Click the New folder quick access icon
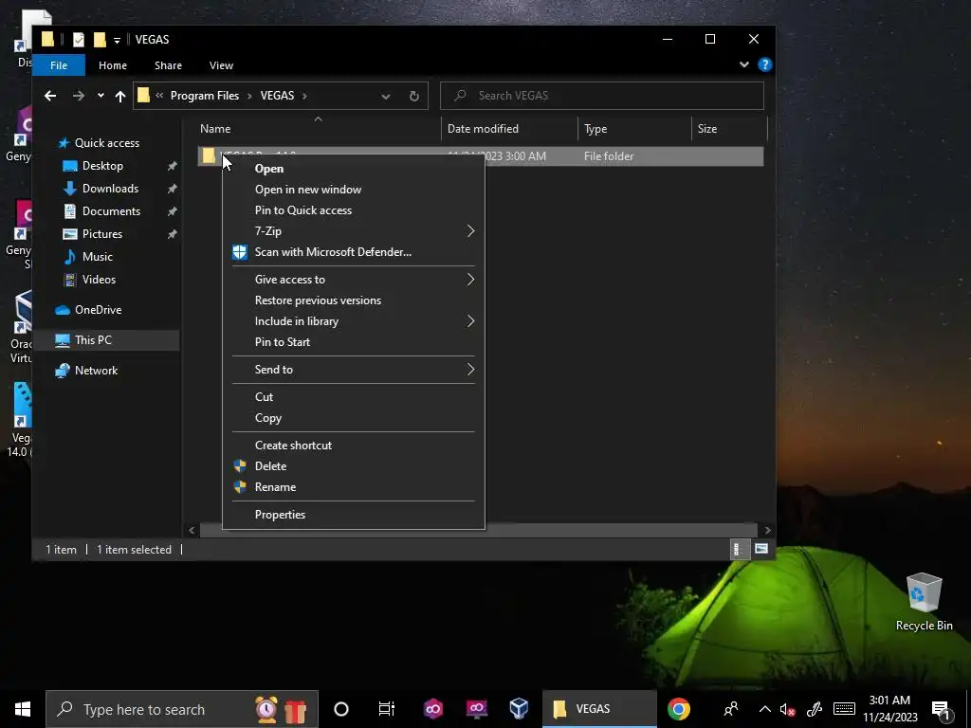 tap(100, 40)
